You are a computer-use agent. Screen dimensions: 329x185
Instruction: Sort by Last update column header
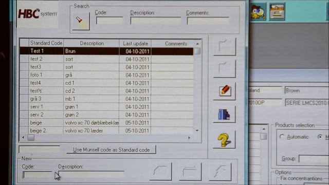tap(135, 43)
